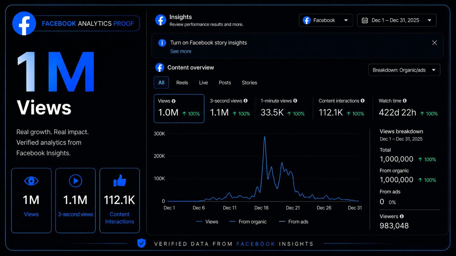
Task: Click the info icon on story insights notice
Action: point(162,43)
